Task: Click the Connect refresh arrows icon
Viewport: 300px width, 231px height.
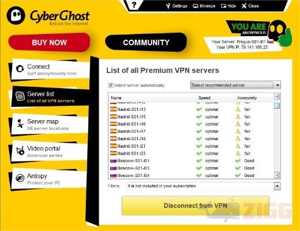Action: (x=20, y=68)
